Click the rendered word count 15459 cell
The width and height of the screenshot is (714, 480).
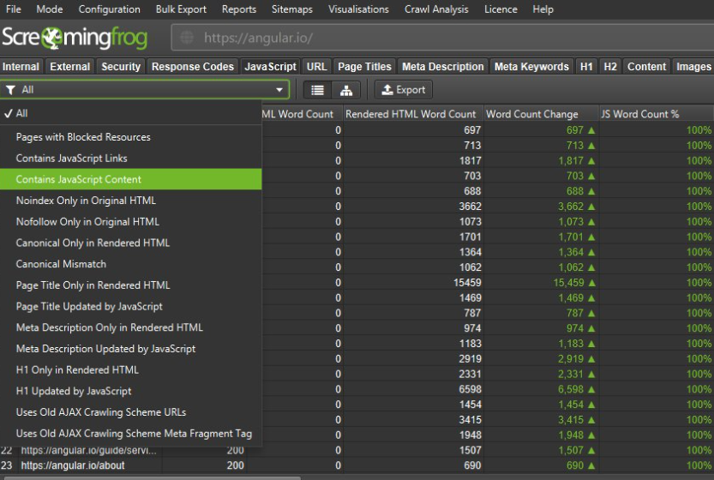[x=412, y=282]
